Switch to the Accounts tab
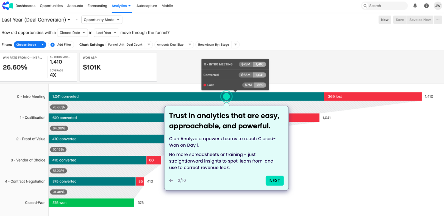444x216 pixels. 75,6
